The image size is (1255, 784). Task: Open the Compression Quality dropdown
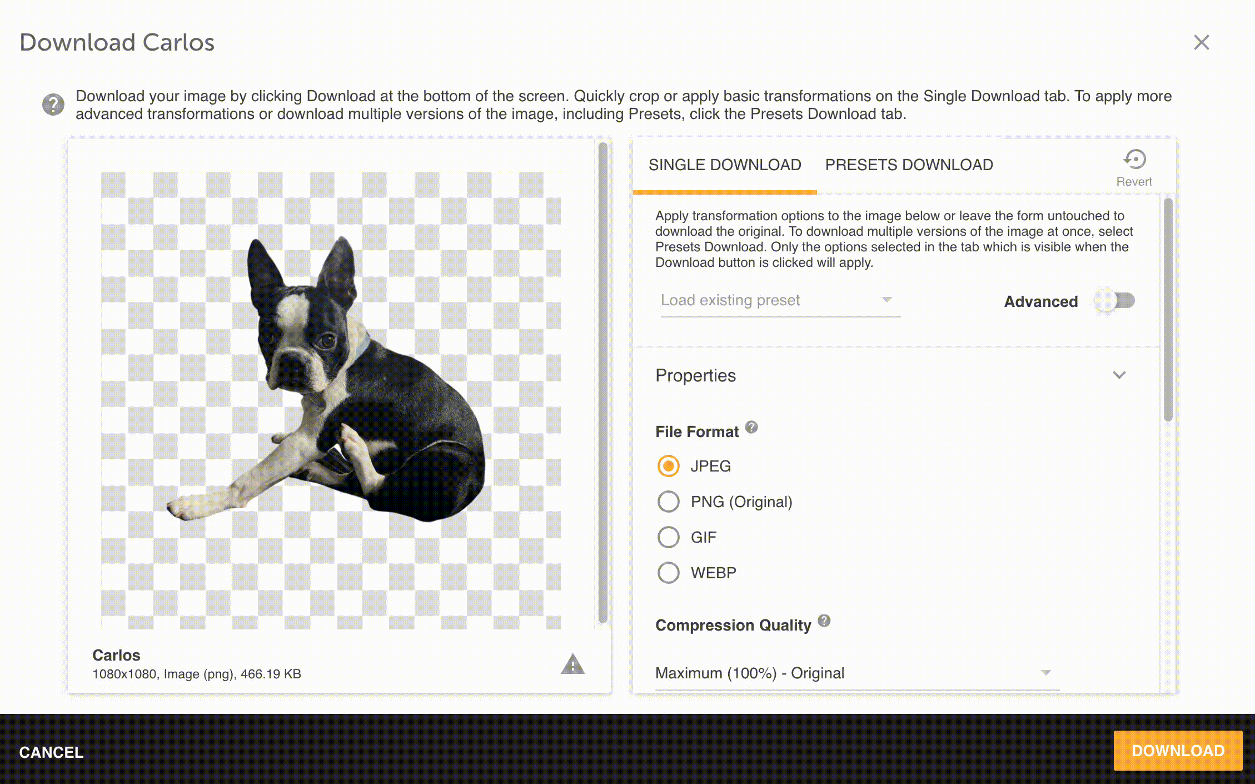point(857,673)
